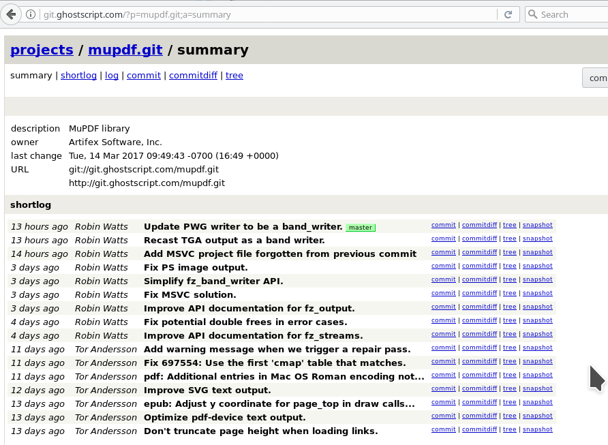Open site information icon in address bar

(x=31, y=15)
